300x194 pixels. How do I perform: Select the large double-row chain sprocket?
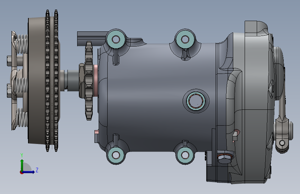pyautogui.click(x=52, y=81)
